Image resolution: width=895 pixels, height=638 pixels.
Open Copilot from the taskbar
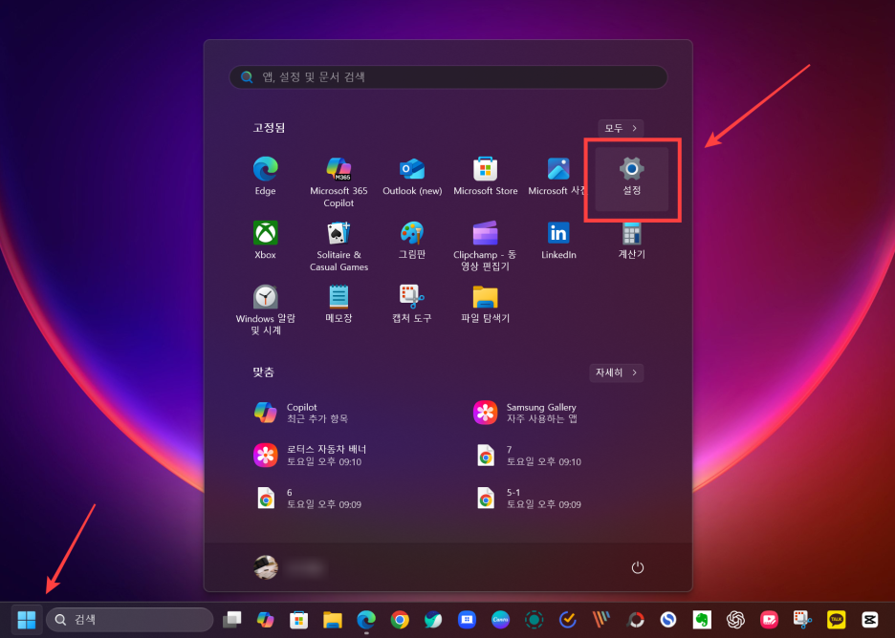click(x=265, y=619)
